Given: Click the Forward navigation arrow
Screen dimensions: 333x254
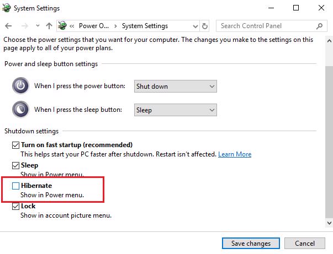Looking at the screenshot, I should pyautogui.click(x=24, y=26).
